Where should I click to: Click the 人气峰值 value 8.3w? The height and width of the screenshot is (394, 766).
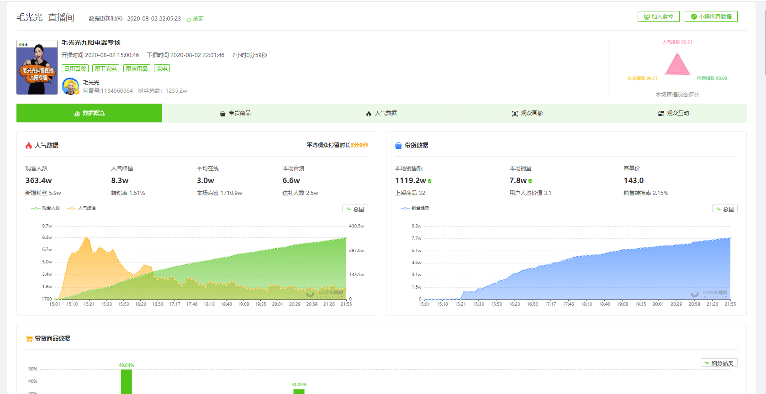(120, 181)
